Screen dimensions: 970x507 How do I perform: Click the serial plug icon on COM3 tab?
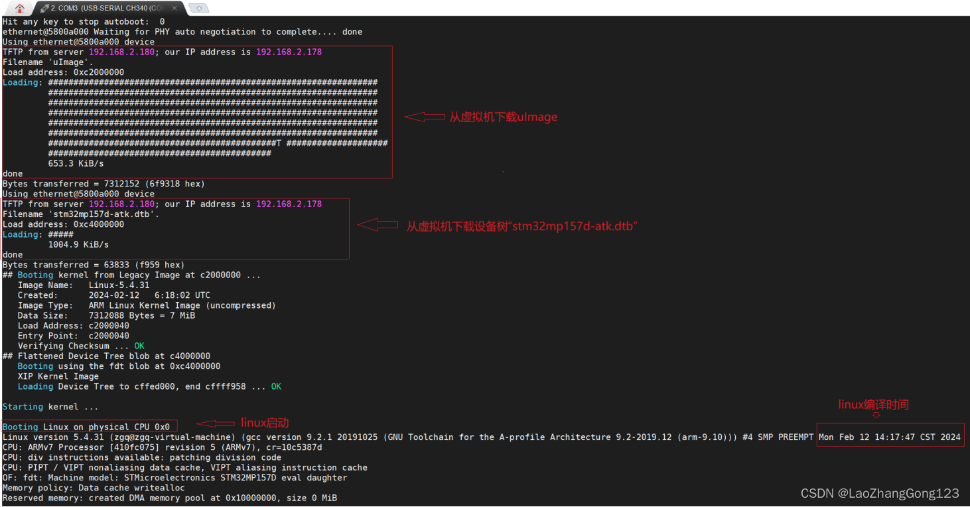(x=44, y=8)
